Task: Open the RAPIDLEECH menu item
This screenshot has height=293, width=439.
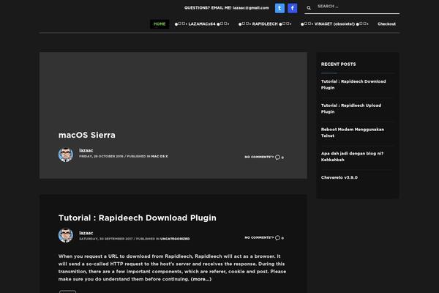Action: (x=265, y=24)
